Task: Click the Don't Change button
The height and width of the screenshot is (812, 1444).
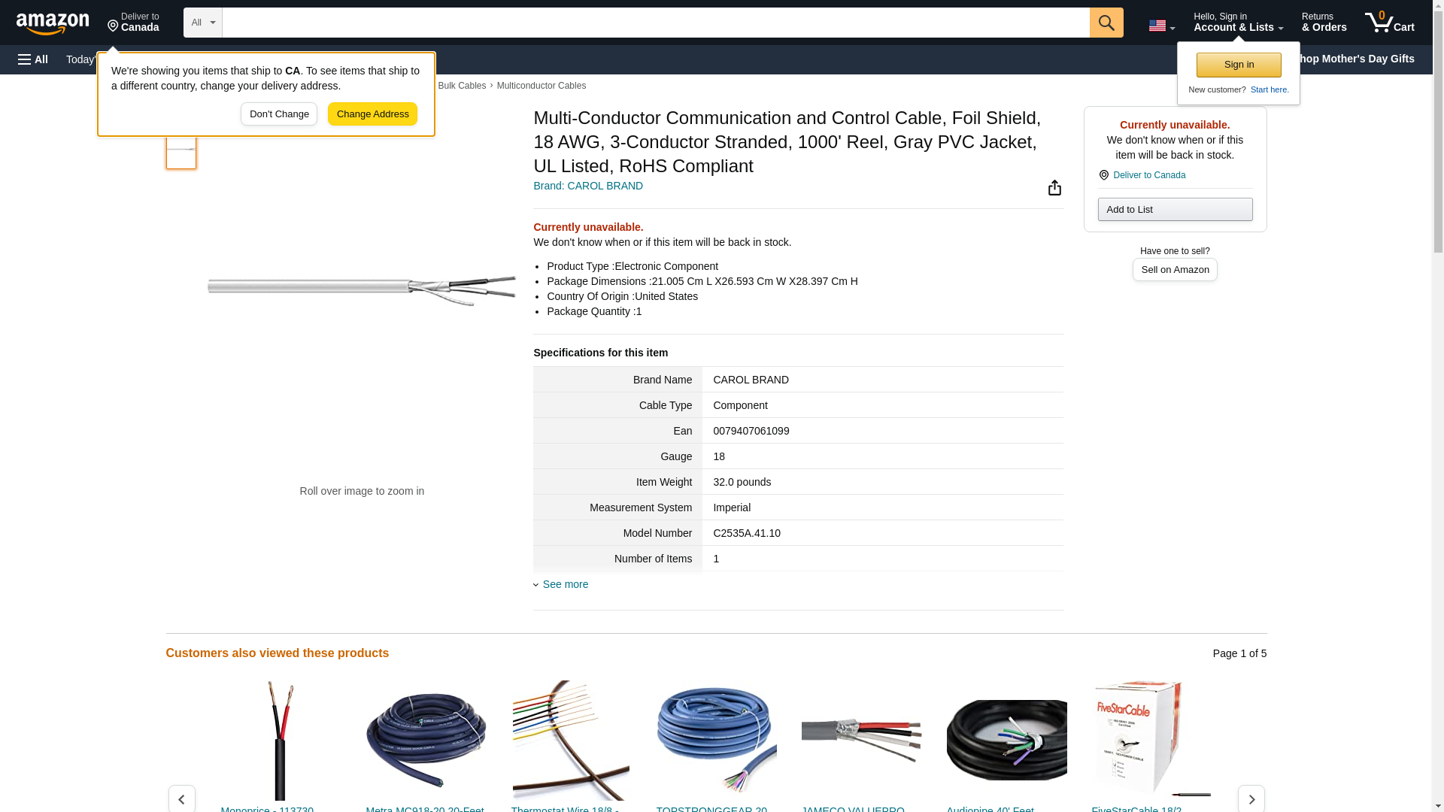Action: pos(279,114)
